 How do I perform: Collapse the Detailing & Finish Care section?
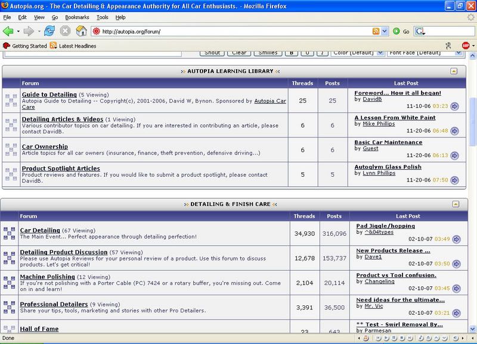click(456, 204)
